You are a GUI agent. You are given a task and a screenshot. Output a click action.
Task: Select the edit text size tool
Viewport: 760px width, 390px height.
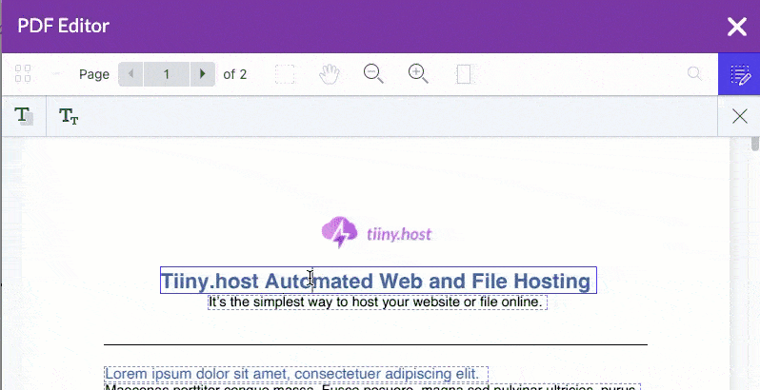69,116
